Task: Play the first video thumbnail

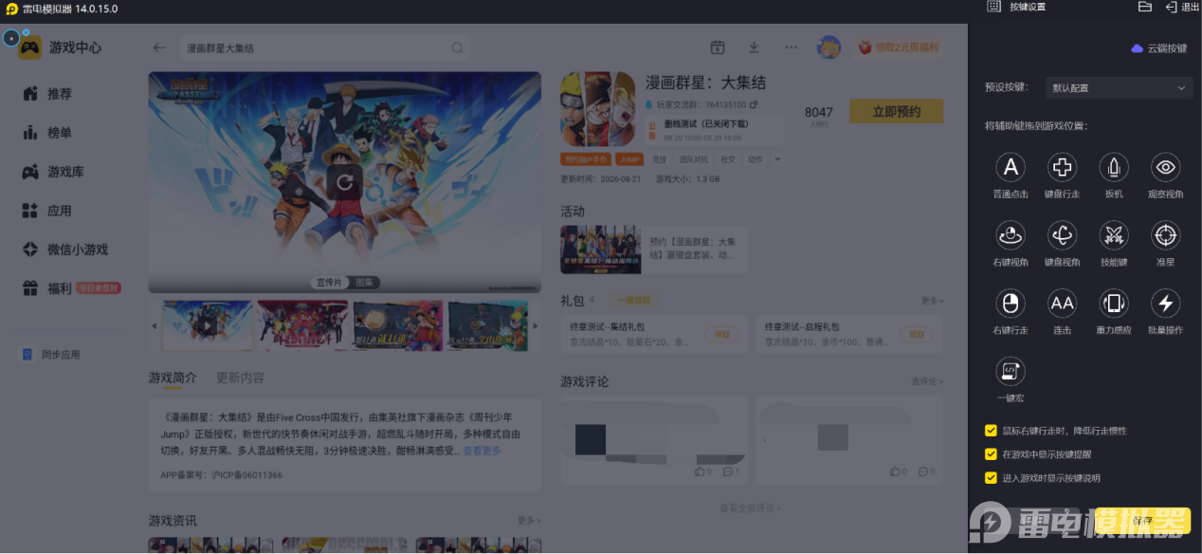Action: [x=208, y=326]
